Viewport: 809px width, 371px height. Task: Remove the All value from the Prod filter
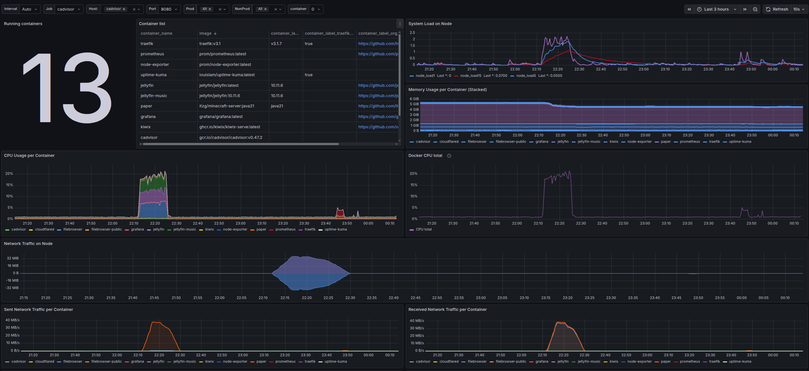[x=210, y=9]
